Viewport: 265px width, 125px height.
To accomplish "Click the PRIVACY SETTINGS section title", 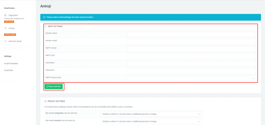I will [x=56, y=101].
